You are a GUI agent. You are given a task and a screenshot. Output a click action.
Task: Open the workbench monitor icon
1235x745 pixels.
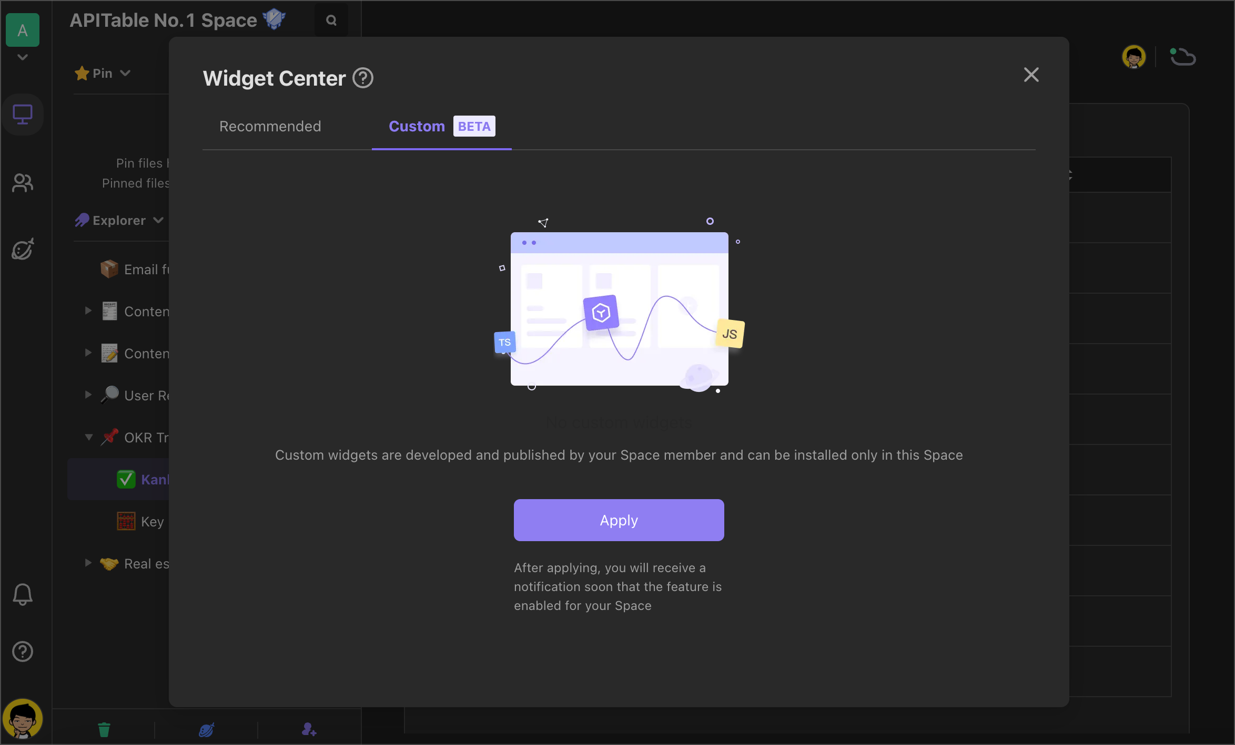[23, 114]
